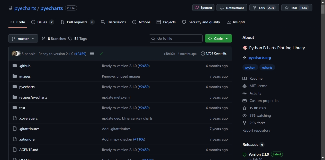This screenshot has width=325, height=160.
Task: Open the recipes/pyecharts folder
Action: [x=33, y=97]
